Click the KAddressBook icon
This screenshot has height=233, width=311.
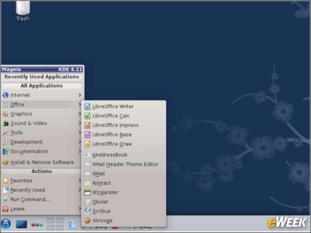pos(87,155)
